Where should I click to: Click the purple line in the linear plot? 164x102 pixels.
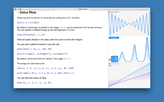click(136, 78)
